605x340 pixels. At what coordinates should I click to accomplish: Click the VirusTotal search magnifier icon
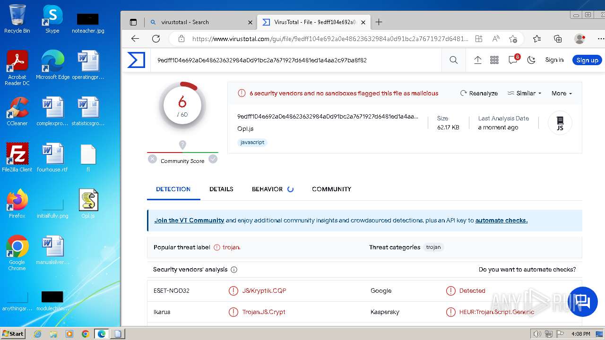454,60
